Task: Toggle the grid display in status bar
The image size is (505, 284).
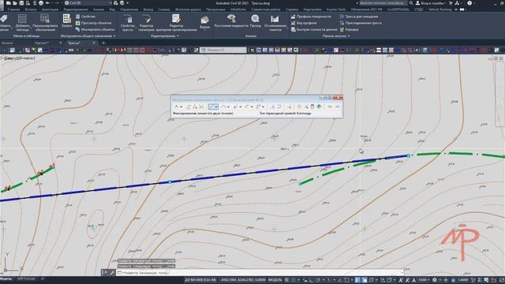Action: point(286,280)
